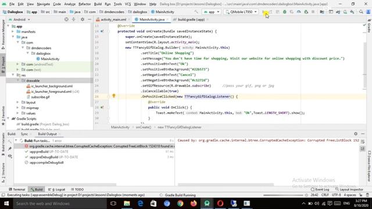Expand the layout folder

point(18,102)
